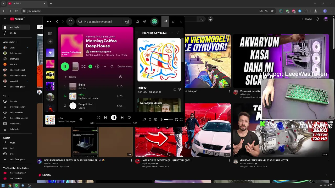335x188 pixels.
Task: Open Spotify friend activity icon
Action: (145, 22)
